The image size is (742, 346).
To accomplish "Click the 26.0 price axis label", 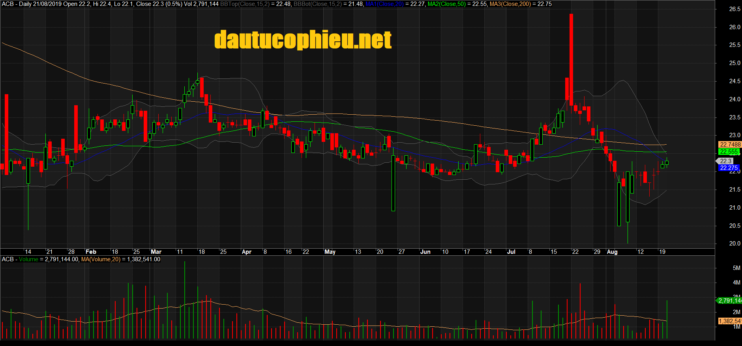I will [x=735, y=27].
